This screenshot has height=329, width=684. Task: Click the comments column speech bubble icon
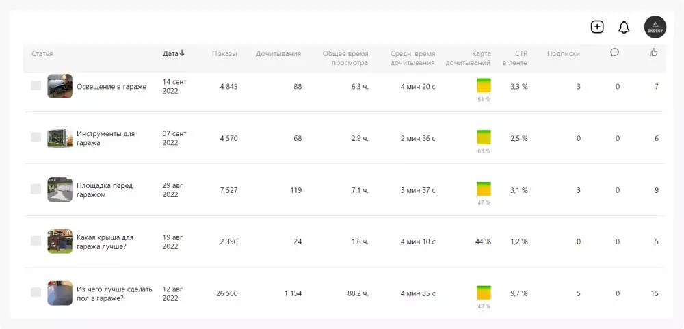click(x=614, y=53)
